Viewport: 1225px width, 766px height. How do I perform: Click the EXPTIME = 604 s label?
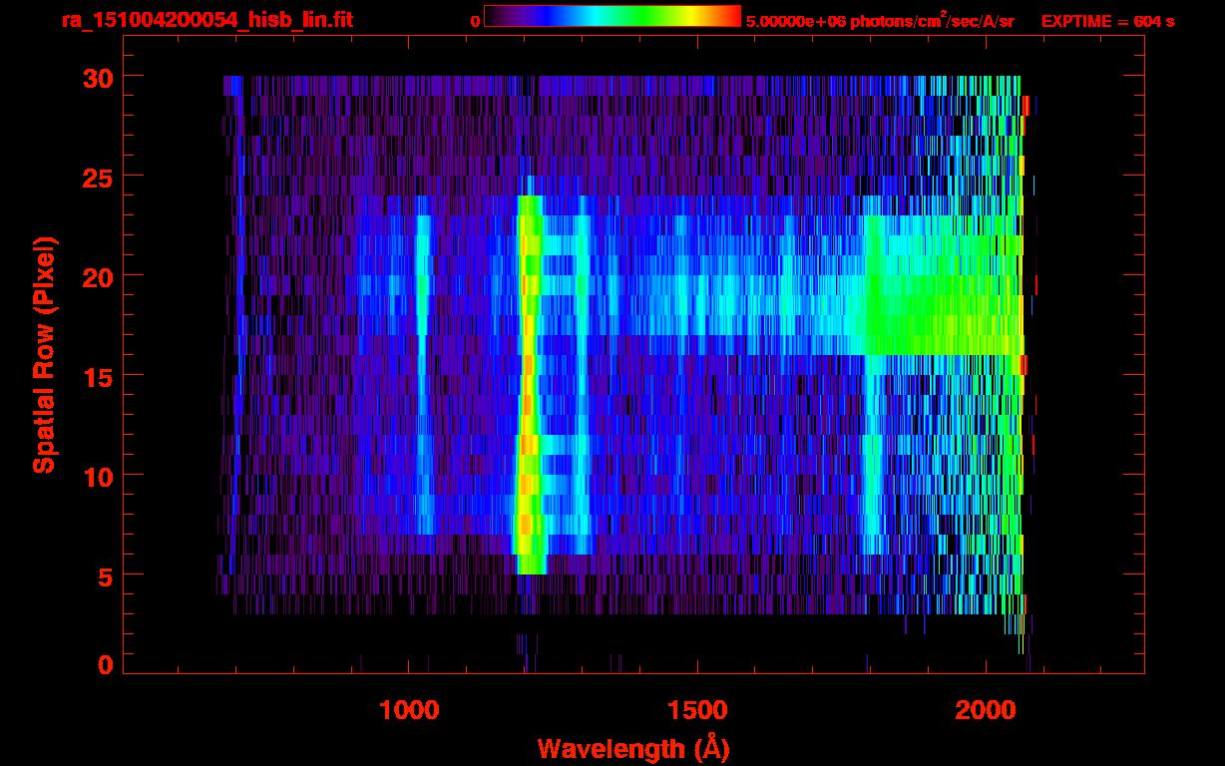click(x=1107, y=21)
